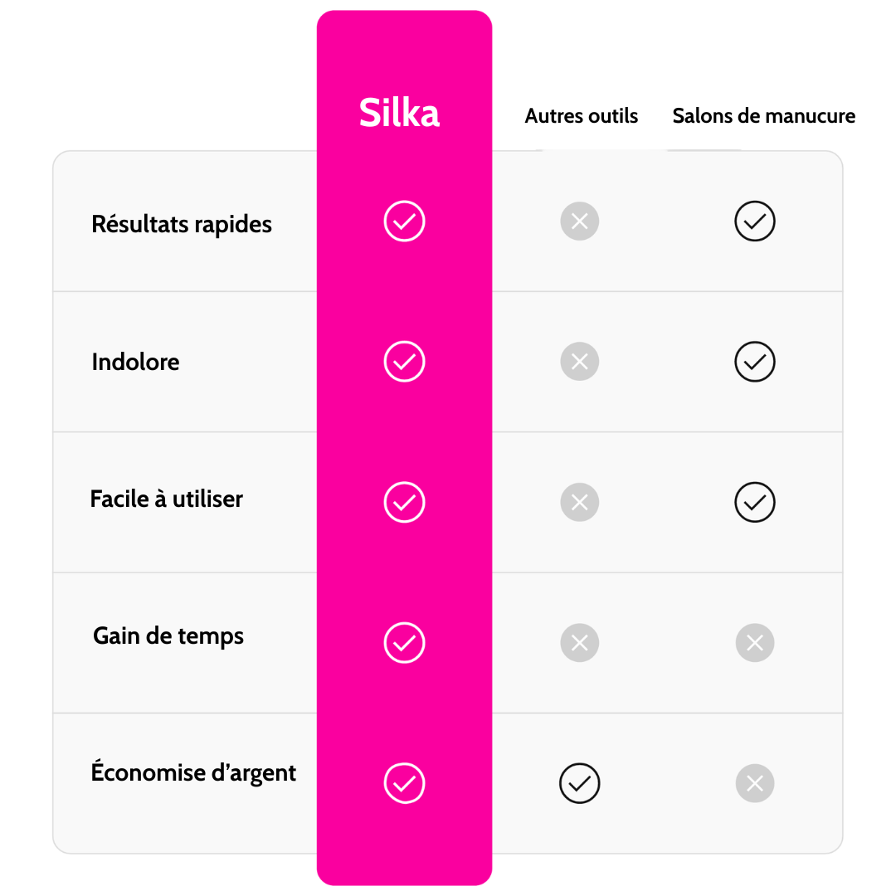
Task: Click Silka checkmark for Gain de temps
Action: click(404, 642)
